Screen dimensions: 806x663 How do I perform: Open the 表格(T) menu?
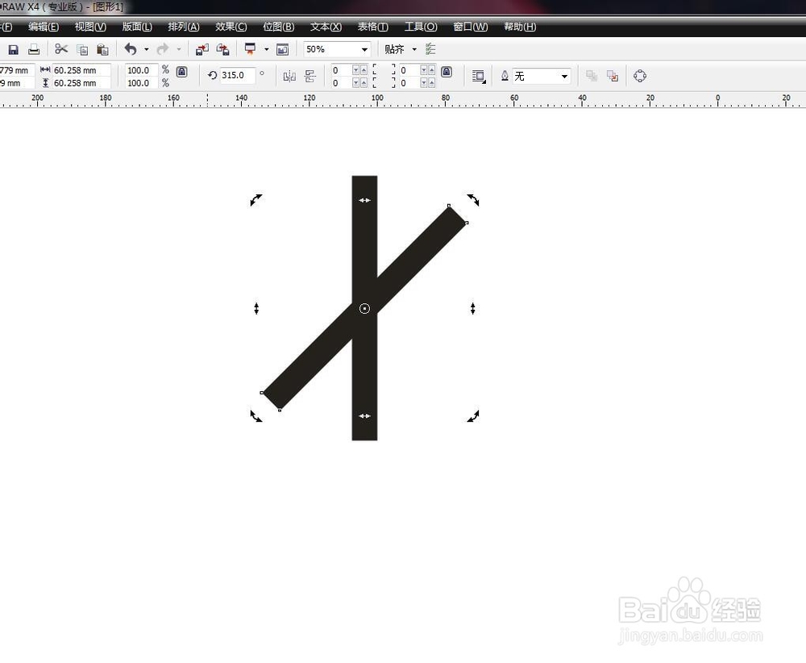click(x=373, y=27)
